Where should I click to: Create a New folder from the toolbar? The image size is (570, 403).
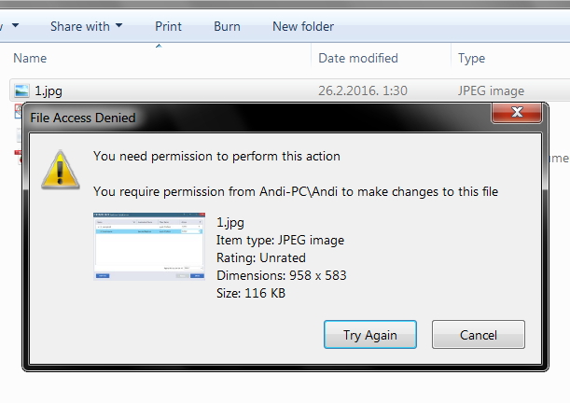[x=302, y=26]
